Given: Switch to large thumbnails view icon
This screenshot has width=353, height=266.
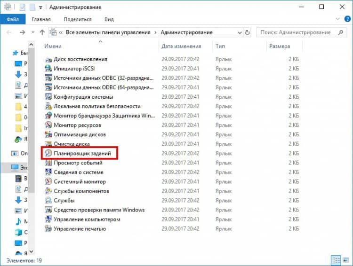Looking at the screenshot, I should 346,260.
